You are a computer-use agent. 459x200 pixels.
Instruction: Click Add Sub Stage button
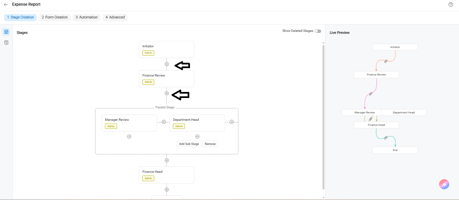pos(189,144)
